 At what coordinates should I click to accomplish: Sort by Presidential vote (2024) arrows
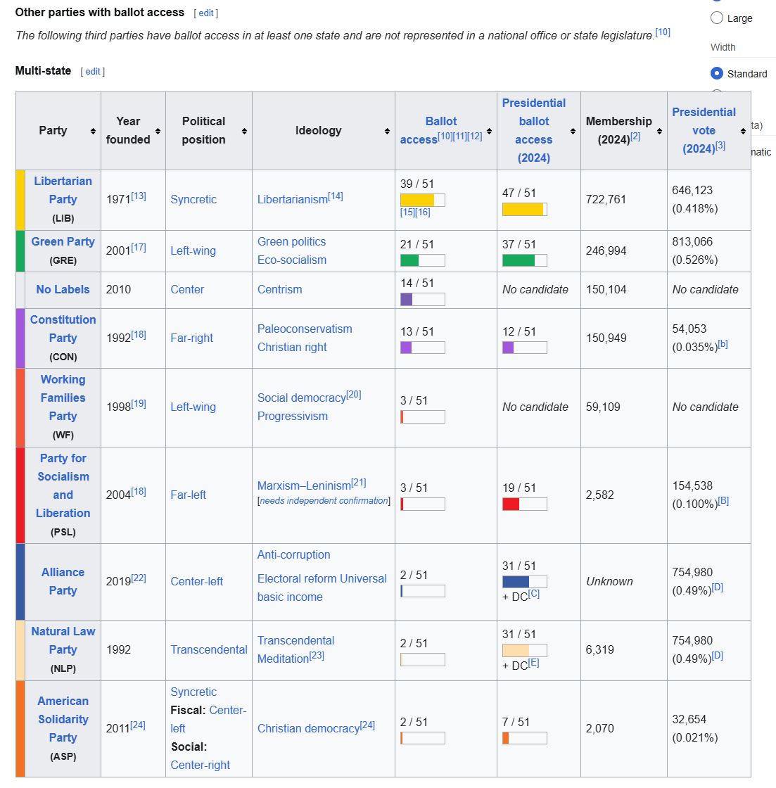(x=743, y=131)
